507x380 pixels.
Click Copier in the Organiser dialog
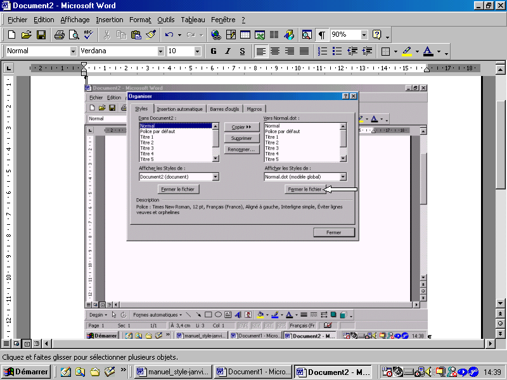click(241, 127)
